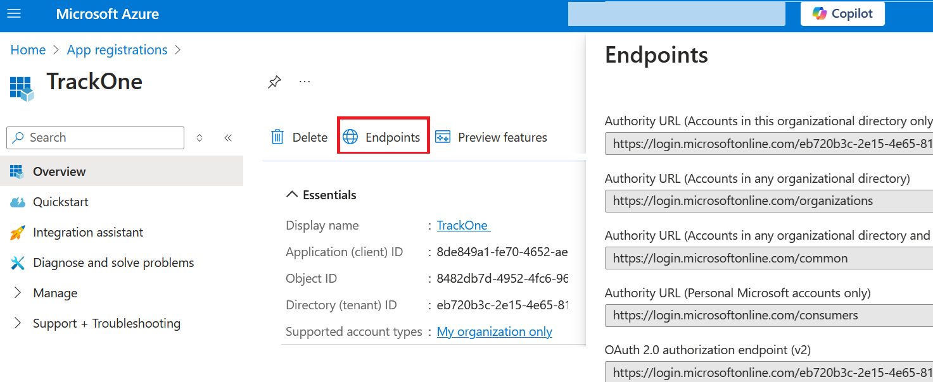Collapse the Essentials section
Screen dimensions: 933x382
point(322,195)
